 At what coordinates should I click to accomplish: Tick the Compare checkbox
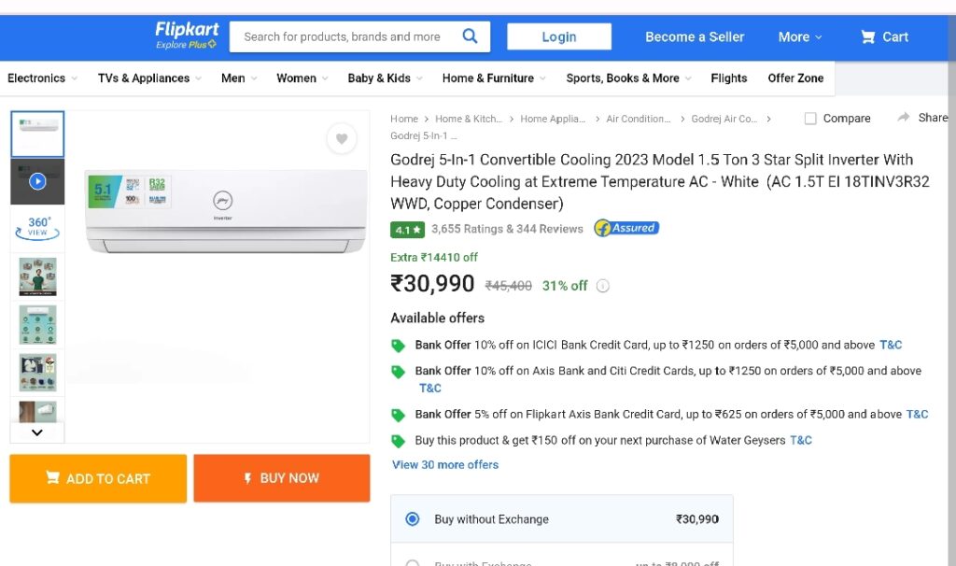810,119
